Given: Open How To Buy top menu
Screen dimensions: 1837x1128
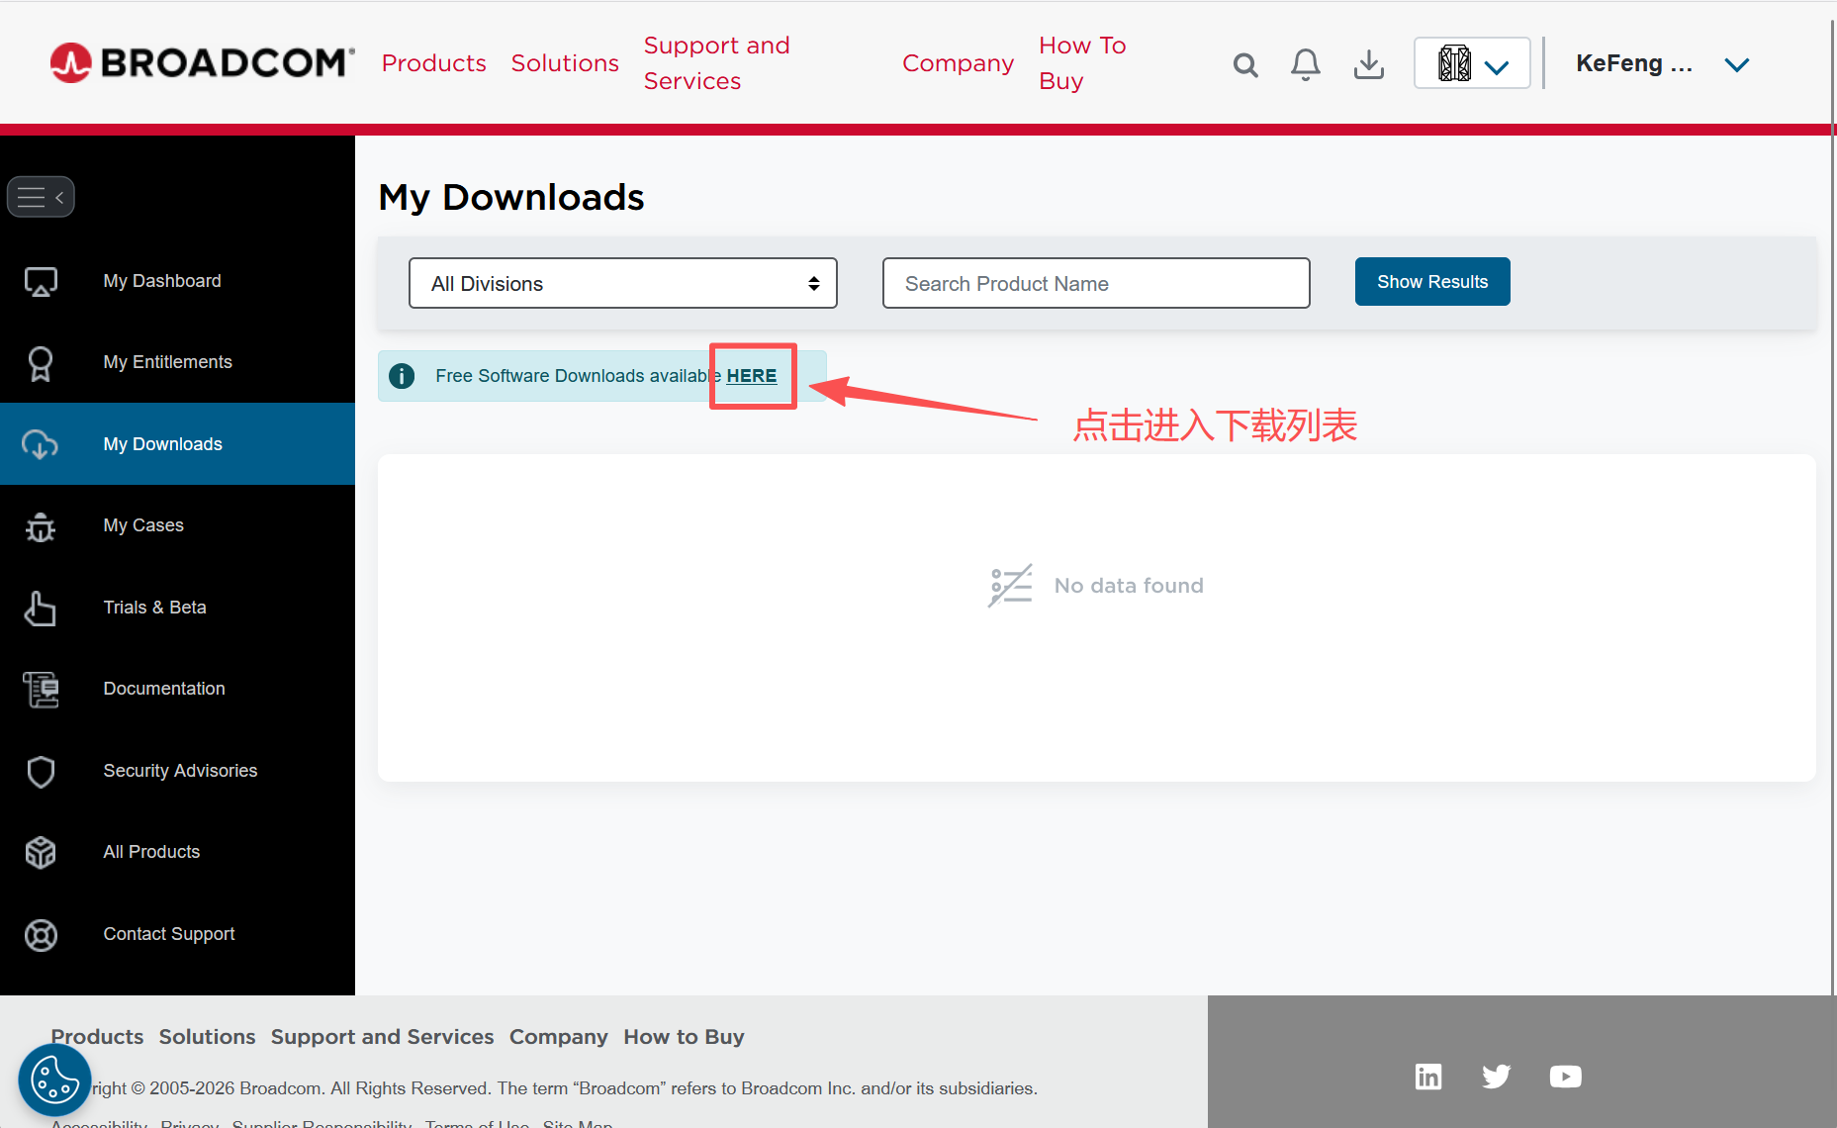Looking at the screenshot, I should click(1082, 63).
